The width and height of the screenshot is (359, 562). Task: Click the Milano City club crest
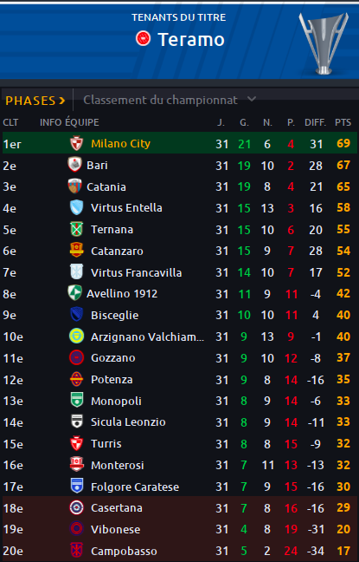[76, 143]
